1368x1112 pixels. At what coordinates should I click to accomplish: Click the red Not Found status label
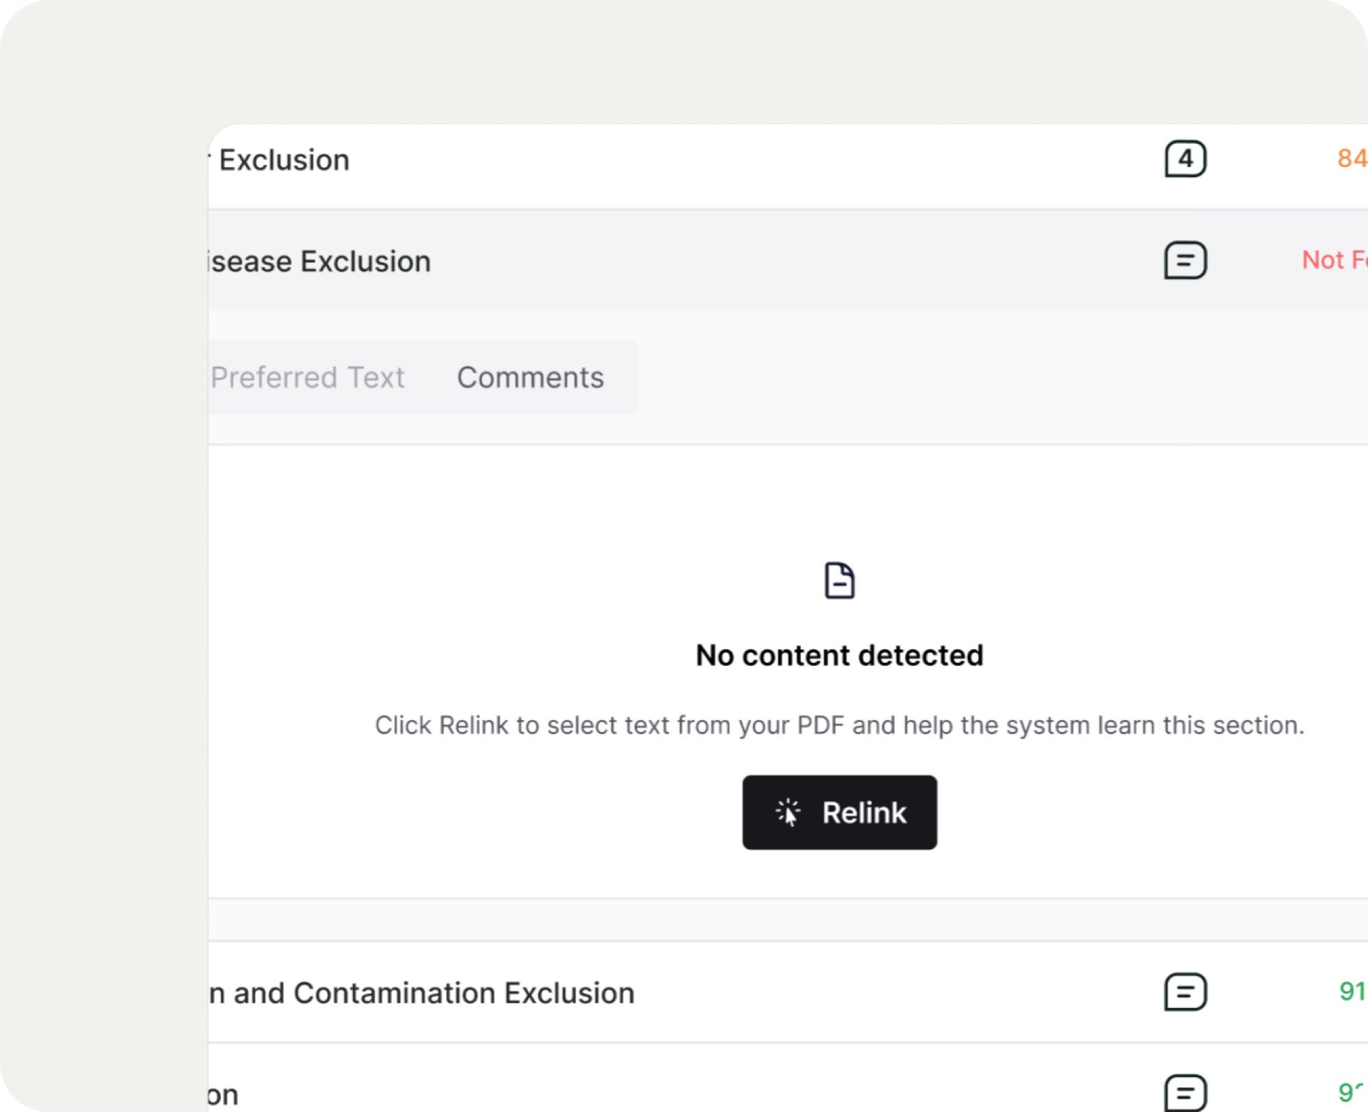[1334, 259]
